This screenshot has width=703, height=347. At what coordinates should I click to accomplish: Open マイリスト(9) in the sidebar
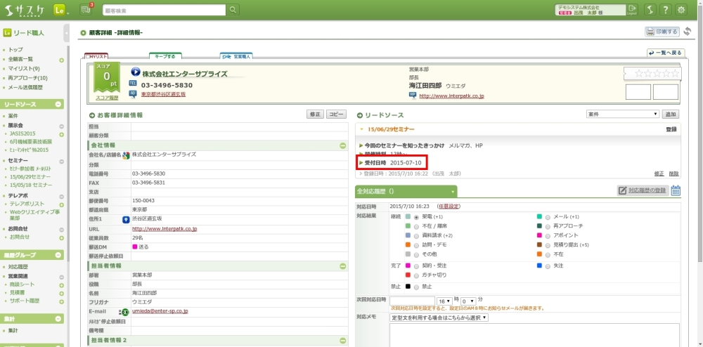click(x=24, y=69)
